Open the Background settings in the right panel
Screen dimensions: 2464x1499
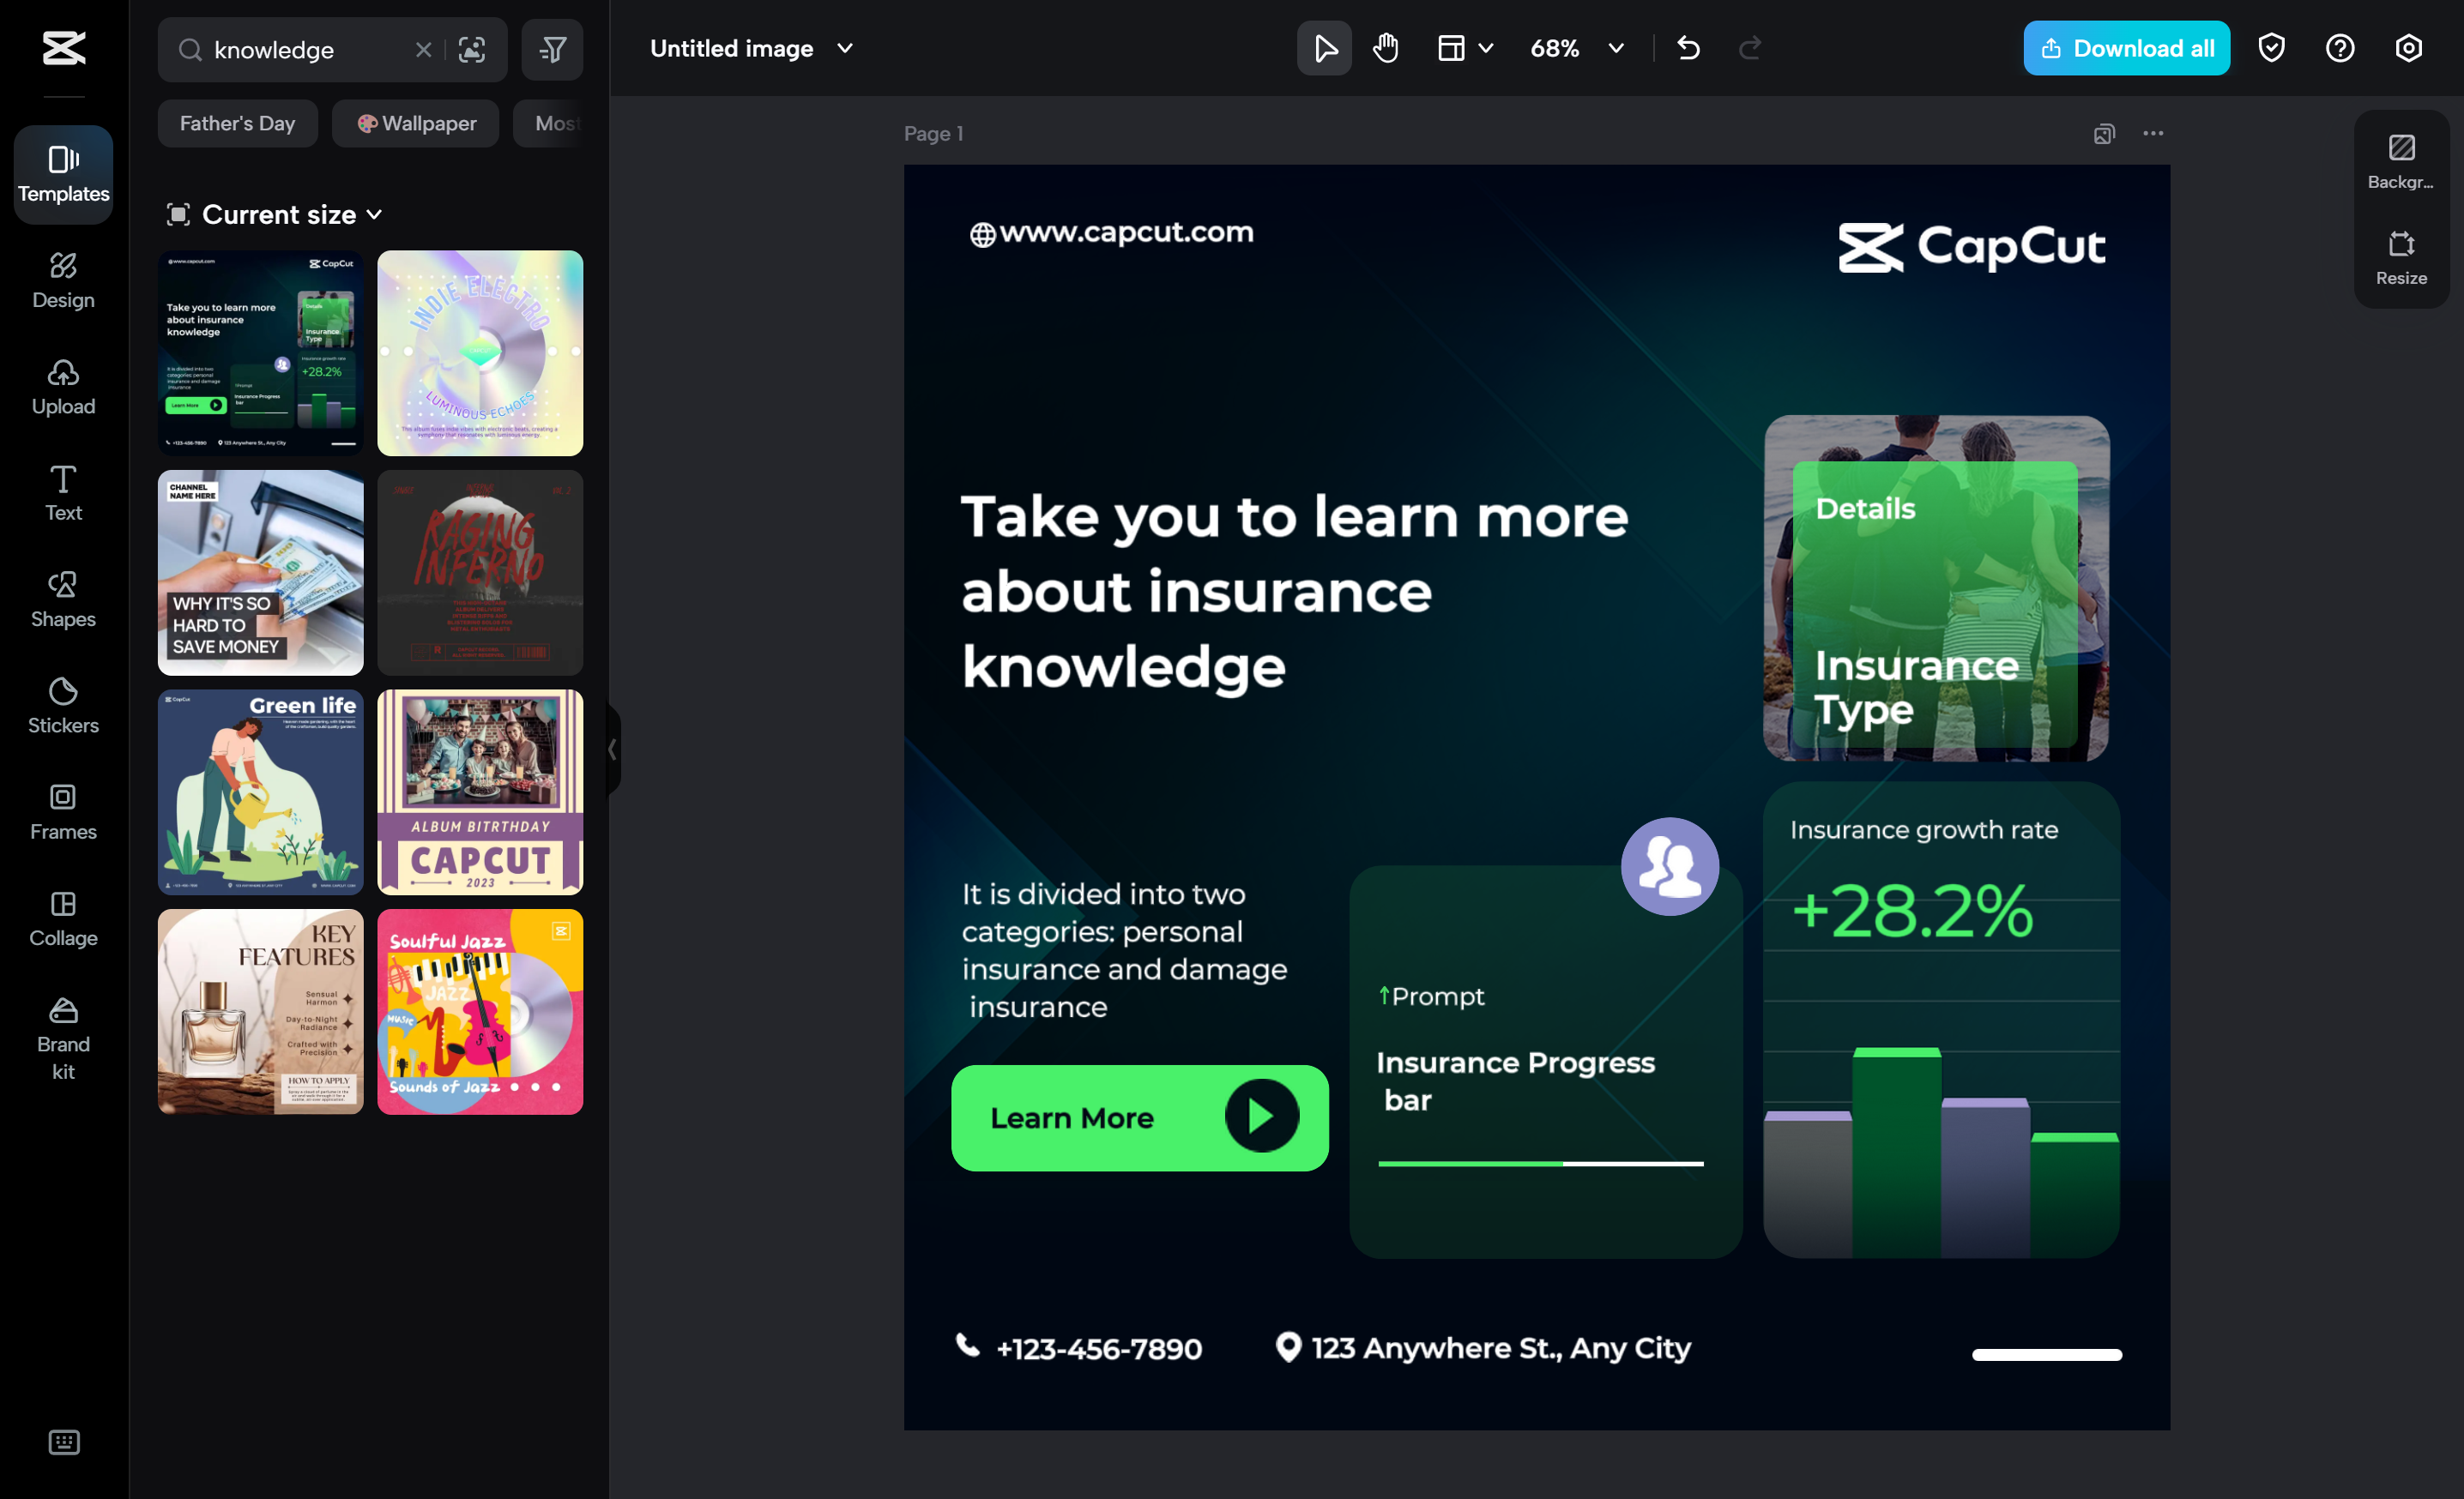click(x=2400, y=160)
